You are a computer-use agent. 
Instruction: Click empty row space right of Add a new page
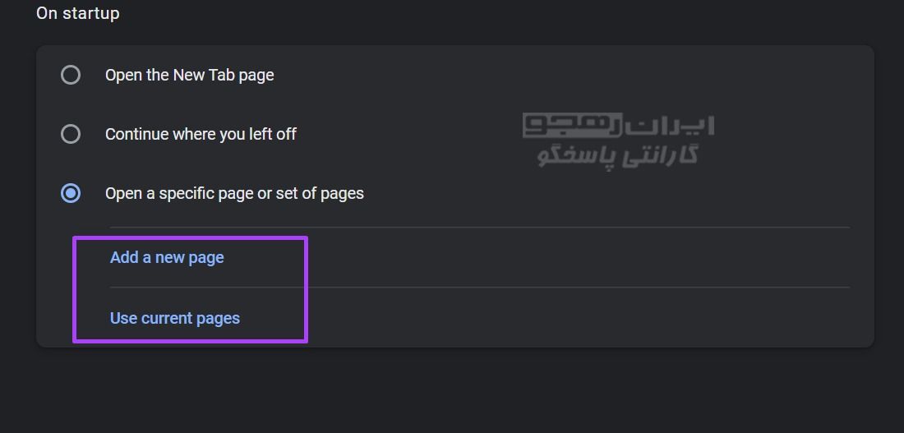[x=577, y=257]
